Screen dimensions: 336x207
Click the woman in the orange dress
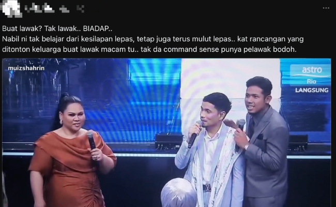click(x=72, y=150)
